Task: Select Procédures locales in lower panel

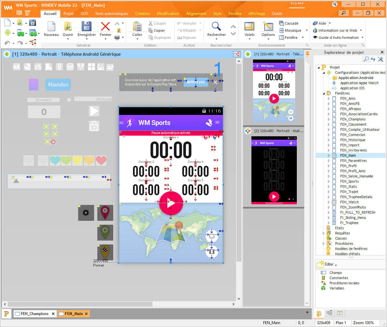Action: tap(344, 283)
